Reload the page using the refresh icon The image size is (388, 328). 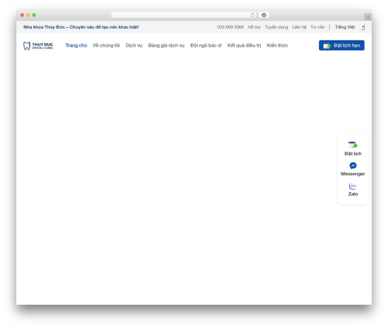click(x=252, y=16)
